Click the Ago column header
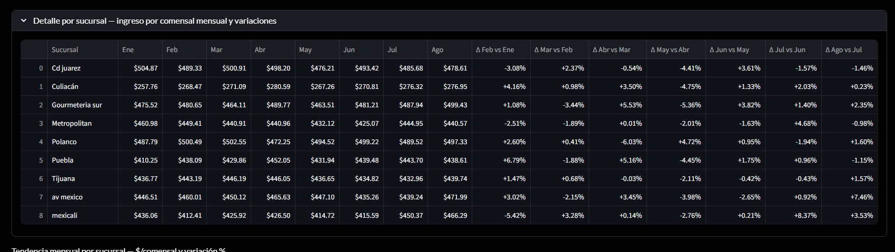This screenshot has height=252, width=895. [x=437, y=49]
